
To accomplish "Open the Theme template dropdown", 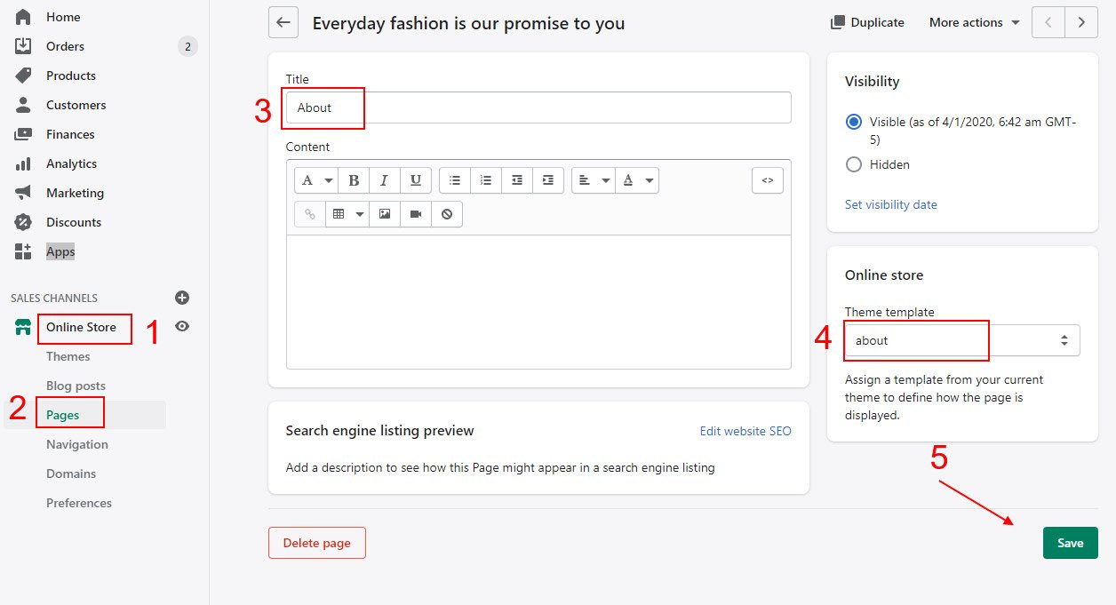I will pyautogui.click(x=961, y=340).
